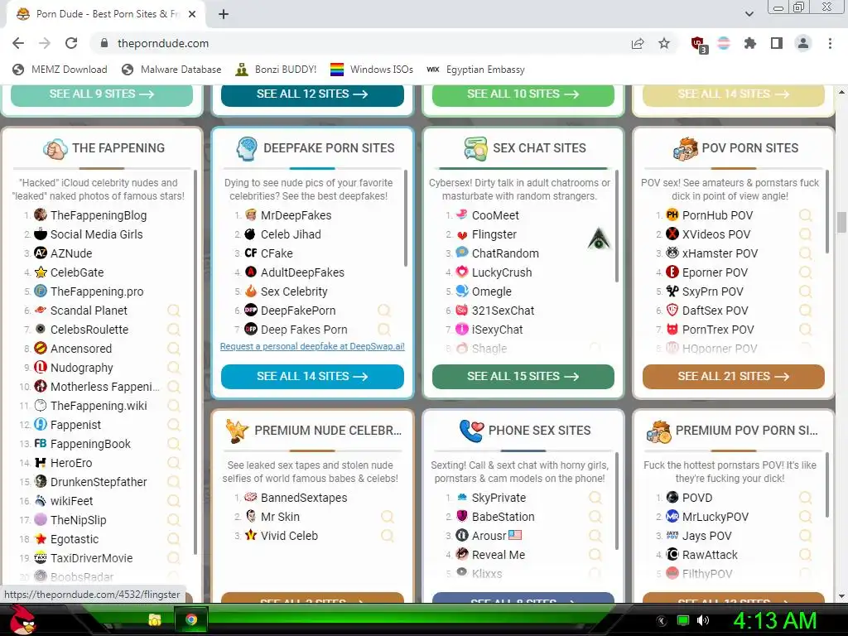Click magnifier icon beside DeepFakePorn
Viewport: 848px width, 636px height.
pyautogui.click(x=384, y=311)
